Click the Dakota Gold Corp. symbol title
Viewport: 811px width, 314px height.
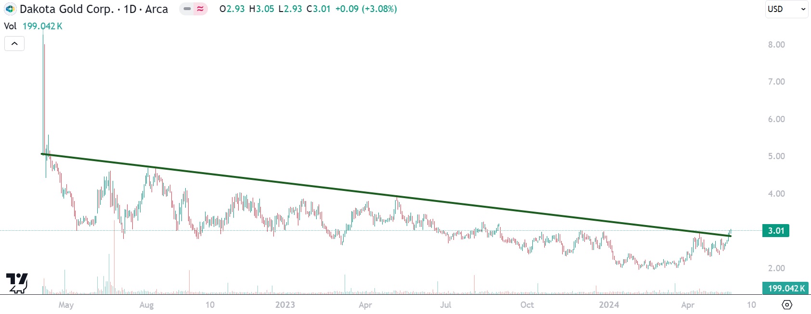coord(94,9)
